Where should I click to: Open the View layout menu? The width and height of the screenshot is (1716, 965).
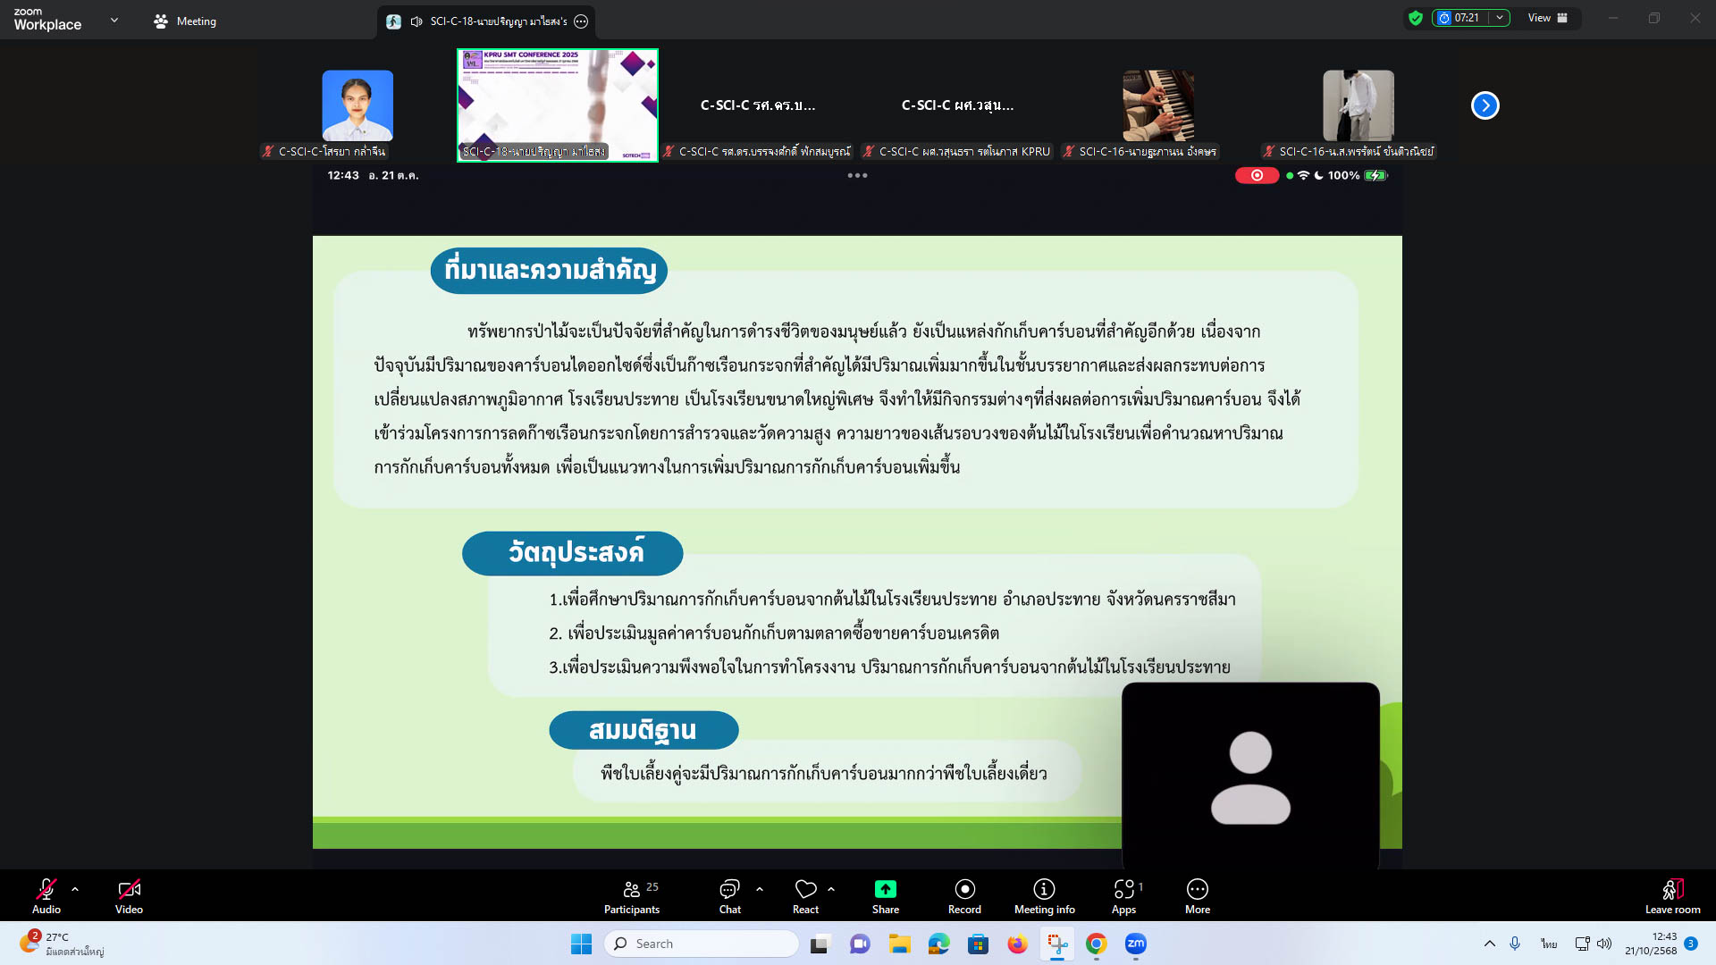point(1547,18)
